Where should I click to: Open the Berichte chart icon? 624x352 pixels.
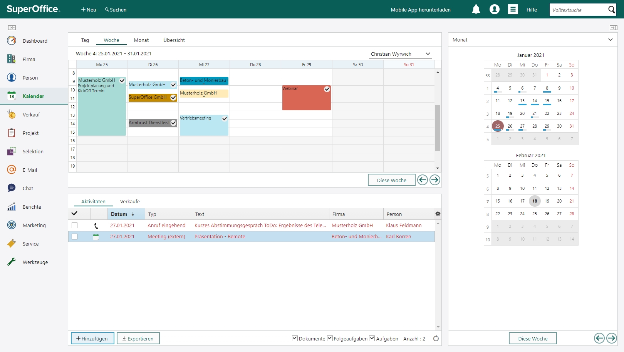click(12, 206)
